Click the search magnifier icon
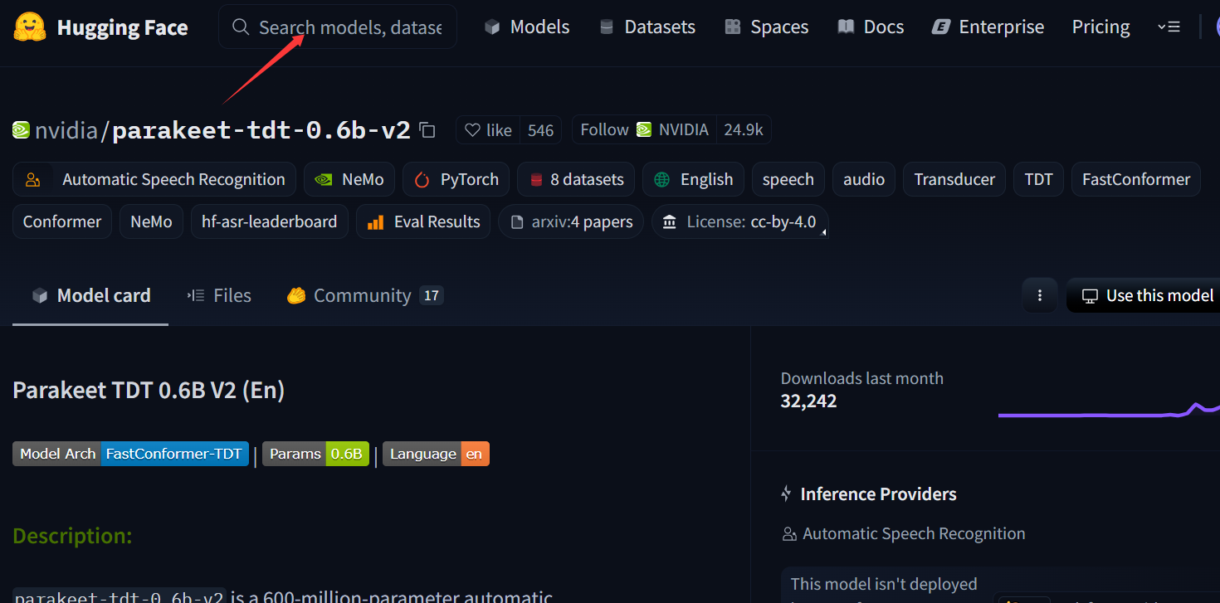Image resolution: width=1220 pixels, height=603 pixels. click(x=241, y=27)
